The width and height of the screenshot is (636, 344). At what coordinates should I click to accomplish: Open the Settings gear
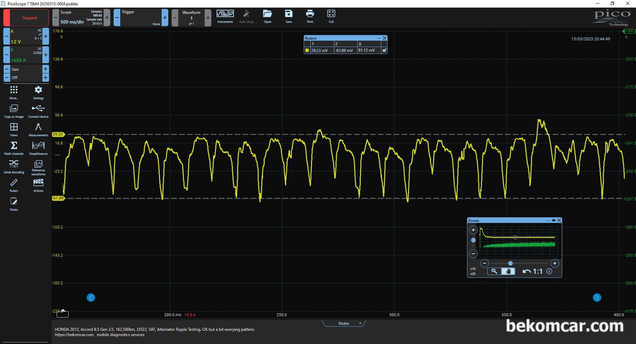tap(38, 92)
